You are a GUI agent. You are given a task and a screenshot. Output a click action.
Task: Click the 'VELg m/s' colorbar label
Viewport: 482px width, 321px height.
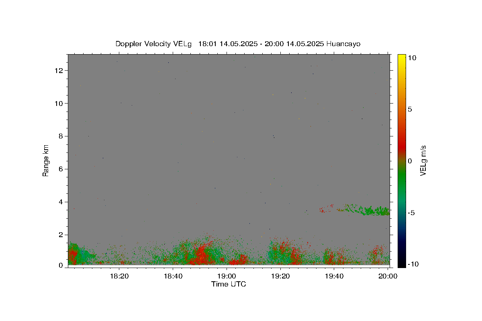coord(423,160)
